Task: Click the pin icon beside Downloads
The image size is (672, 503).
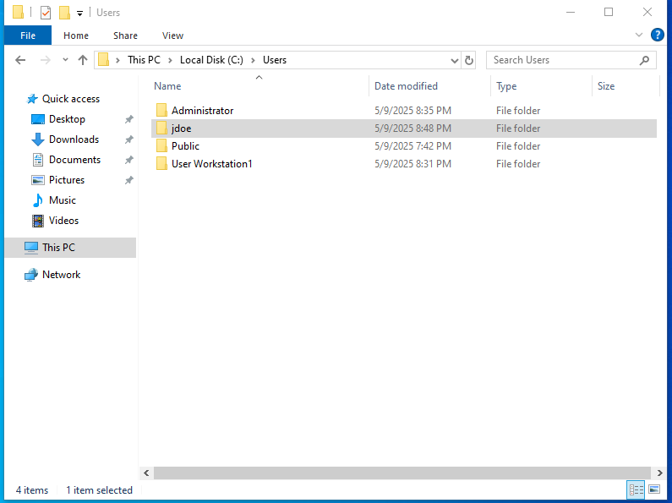Action: 129,139
